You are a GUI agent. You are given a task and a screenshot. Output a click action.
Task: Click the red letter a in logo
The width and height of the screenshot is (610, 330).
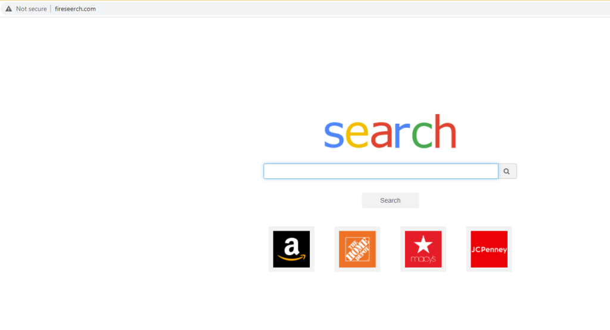[x=381, y=135]
